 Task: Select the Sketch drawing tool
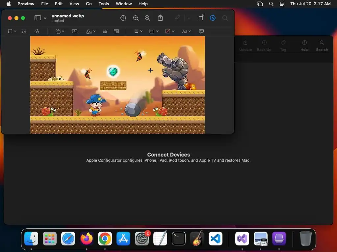point(37,31)
